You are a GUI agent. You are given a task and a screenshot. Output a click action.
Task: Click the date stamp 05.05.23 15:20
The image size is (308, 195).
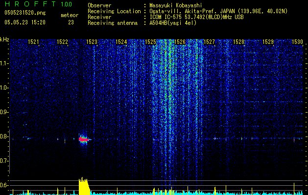25,22
